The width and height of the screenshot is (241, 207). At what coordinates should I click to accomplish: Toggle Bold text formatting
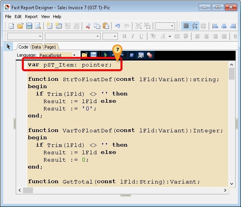click(124, 37)
